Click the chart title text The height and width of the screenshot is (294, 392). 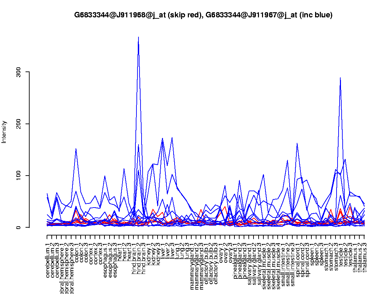pyautogui.click(x=203, y=15)
